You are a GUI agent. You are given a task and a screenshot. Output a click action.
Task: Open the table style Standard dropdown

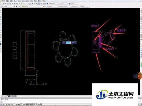click(74, 4)
